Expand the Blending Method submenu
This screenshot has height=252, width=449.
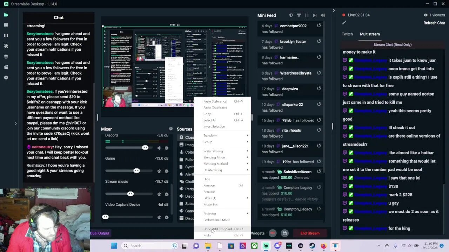[222, 164]
